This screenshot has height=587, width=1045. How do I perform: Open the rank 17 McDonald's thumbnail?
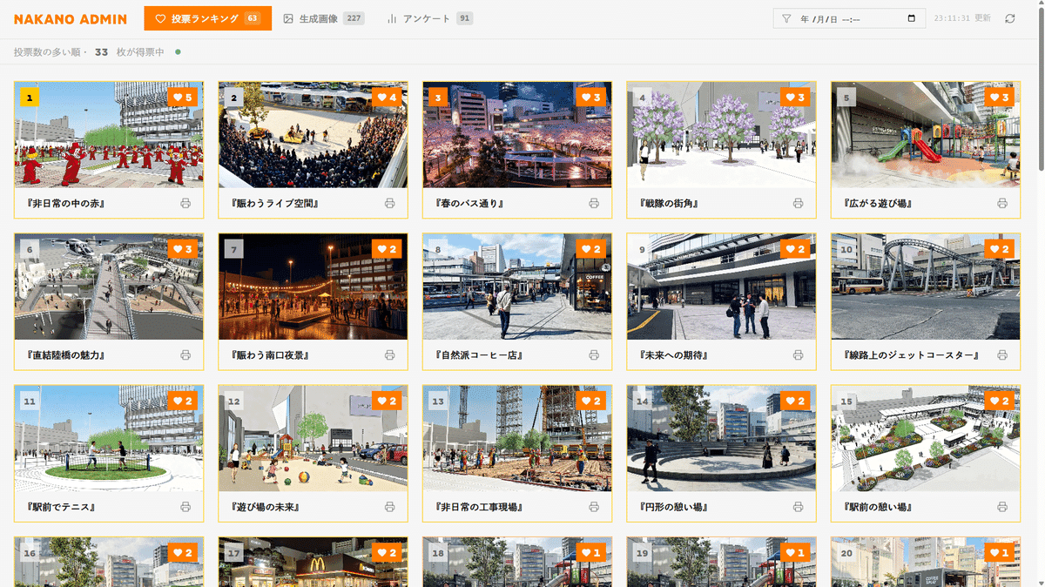tap(313, 563)
